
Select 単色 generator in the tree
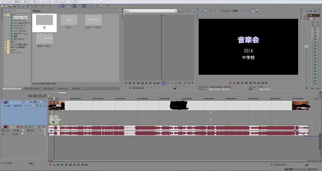coord(16,36)
